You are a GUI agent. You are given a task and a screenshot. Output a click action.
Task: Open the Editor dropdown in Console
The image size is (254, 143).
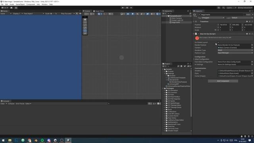[28, 104]
